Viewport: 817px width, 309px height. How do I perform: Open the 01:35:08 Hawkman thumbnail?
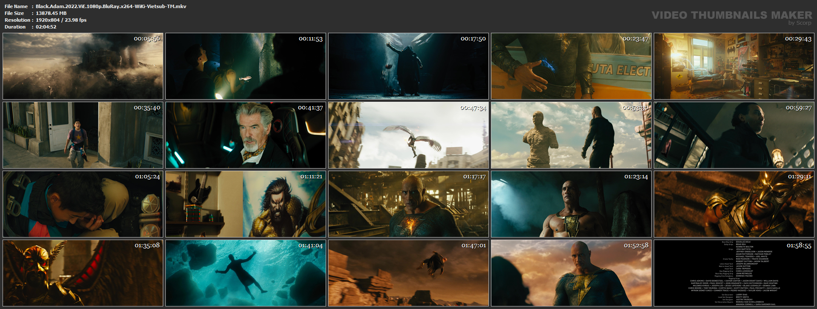pyautogui.click(x=83, y=273)
